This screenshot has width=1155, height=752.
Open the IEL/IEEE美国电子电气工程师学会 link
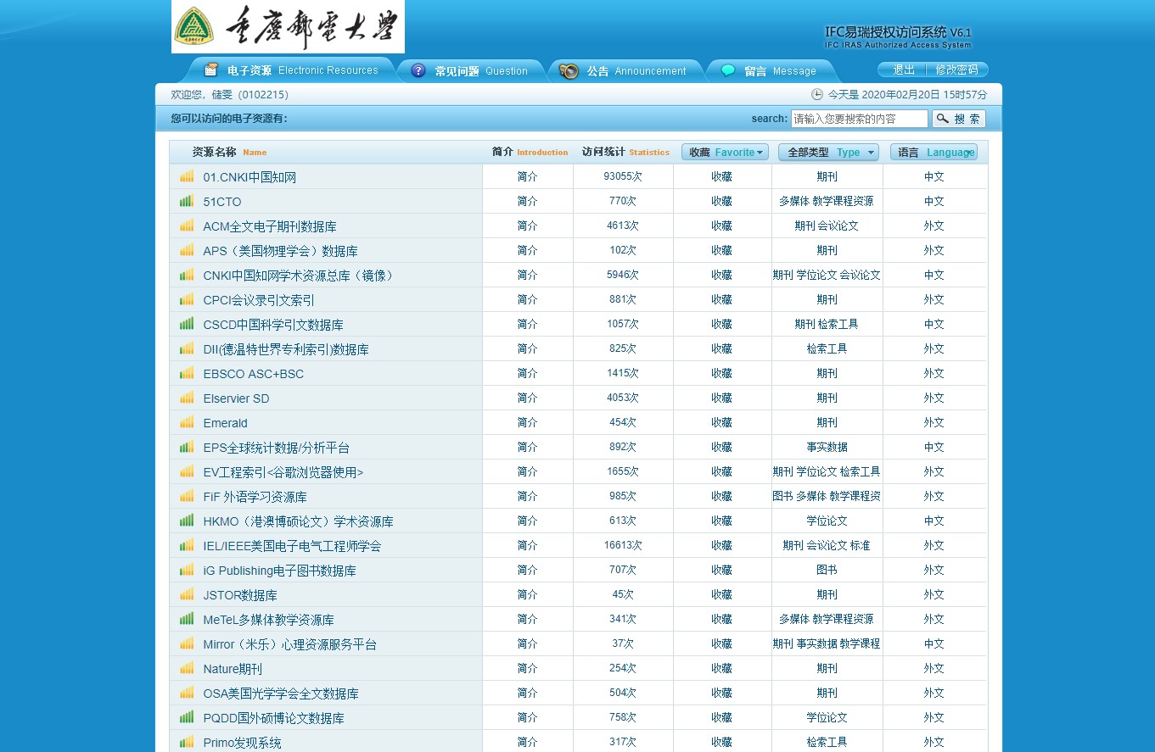292,546
